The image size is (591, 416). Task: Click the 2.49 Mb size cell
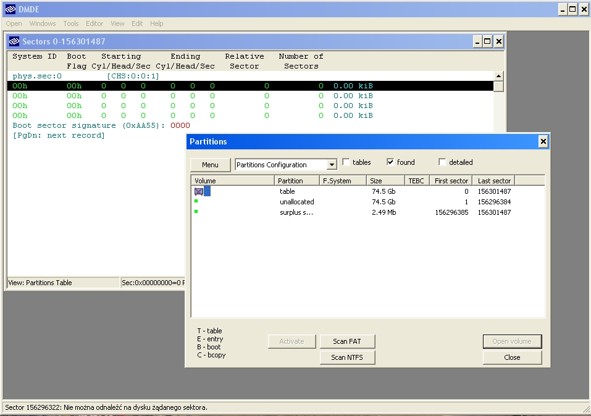[x=384, y=212]
